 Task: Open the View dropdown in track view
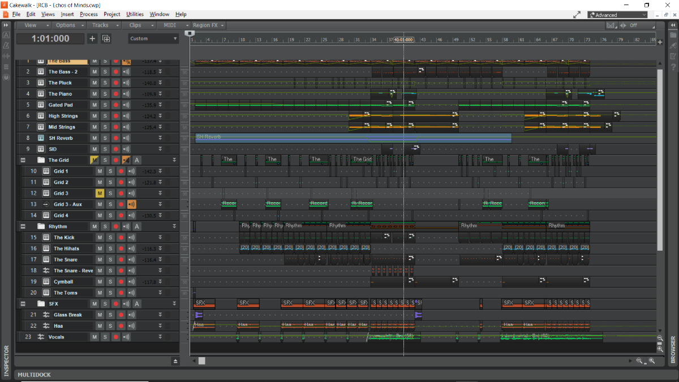tap(33, 25)
